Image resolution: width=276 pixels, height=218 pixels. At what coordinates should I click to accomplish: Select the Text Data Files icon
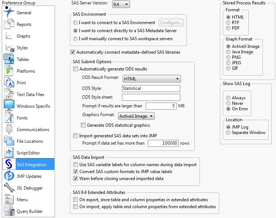pos(9,94)
